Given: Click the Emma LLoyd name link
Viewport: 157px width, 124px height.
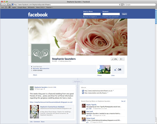Looking at the screenshot, I should pos(90,118).
